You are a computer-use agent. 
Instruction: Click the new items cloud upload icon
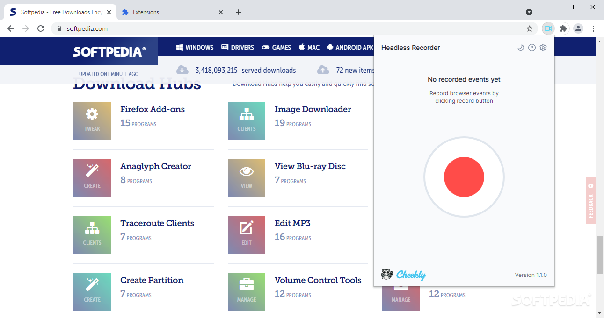tap(323, 70)
